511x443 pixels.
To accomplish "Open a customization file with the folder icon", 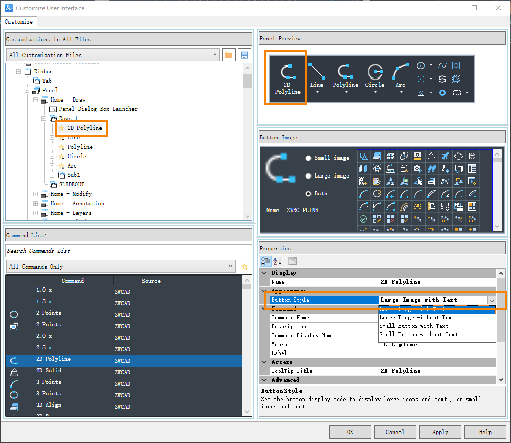I will point(229,55).
